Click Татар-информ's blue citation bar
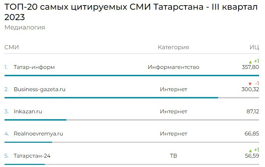This screenshot has height=167, width=265. click(x=132, y=76)
